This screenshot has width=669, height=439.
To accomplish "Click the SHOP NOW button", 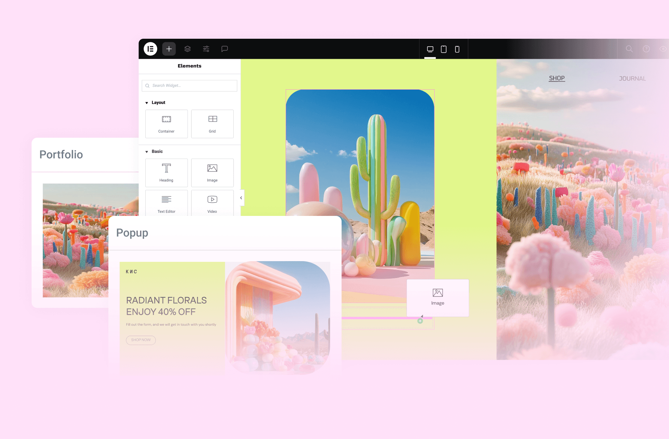I will point(141,340).
